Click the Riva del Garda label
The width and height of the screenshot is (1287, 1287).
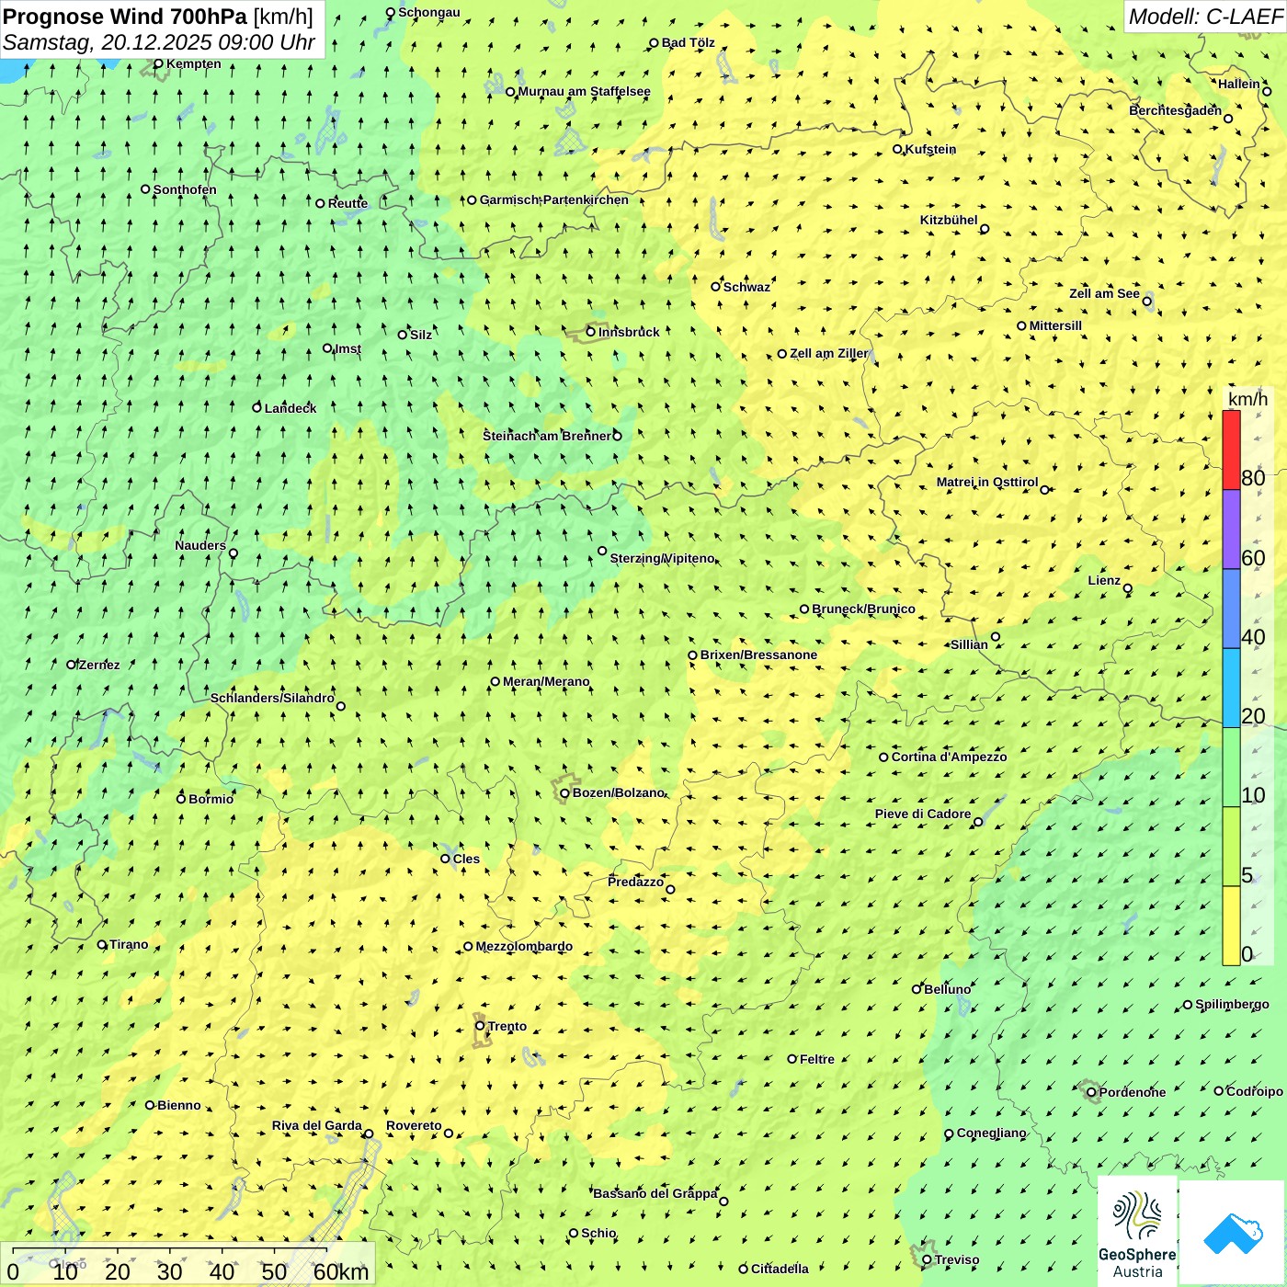pyautogui.click(x=316, y=1125)
